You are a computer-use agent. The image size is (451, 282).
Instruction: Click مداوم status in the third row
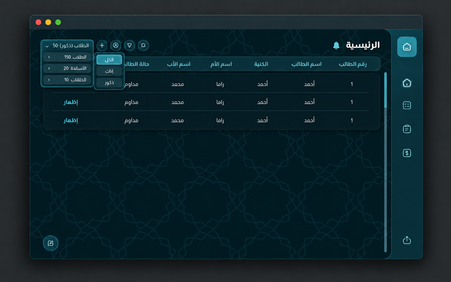click(x=131, y=121)
